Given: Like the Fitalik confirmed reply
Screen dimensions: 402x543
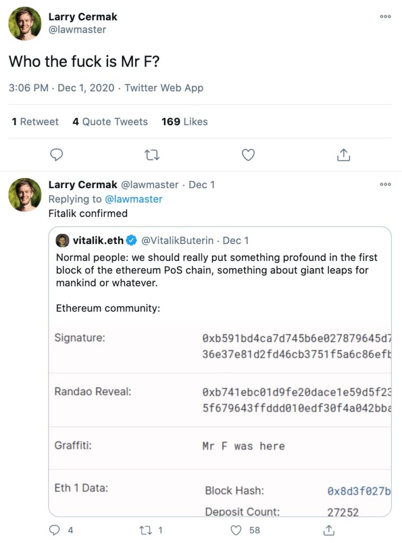Looking at the screenshot, I should coord(237,530).
